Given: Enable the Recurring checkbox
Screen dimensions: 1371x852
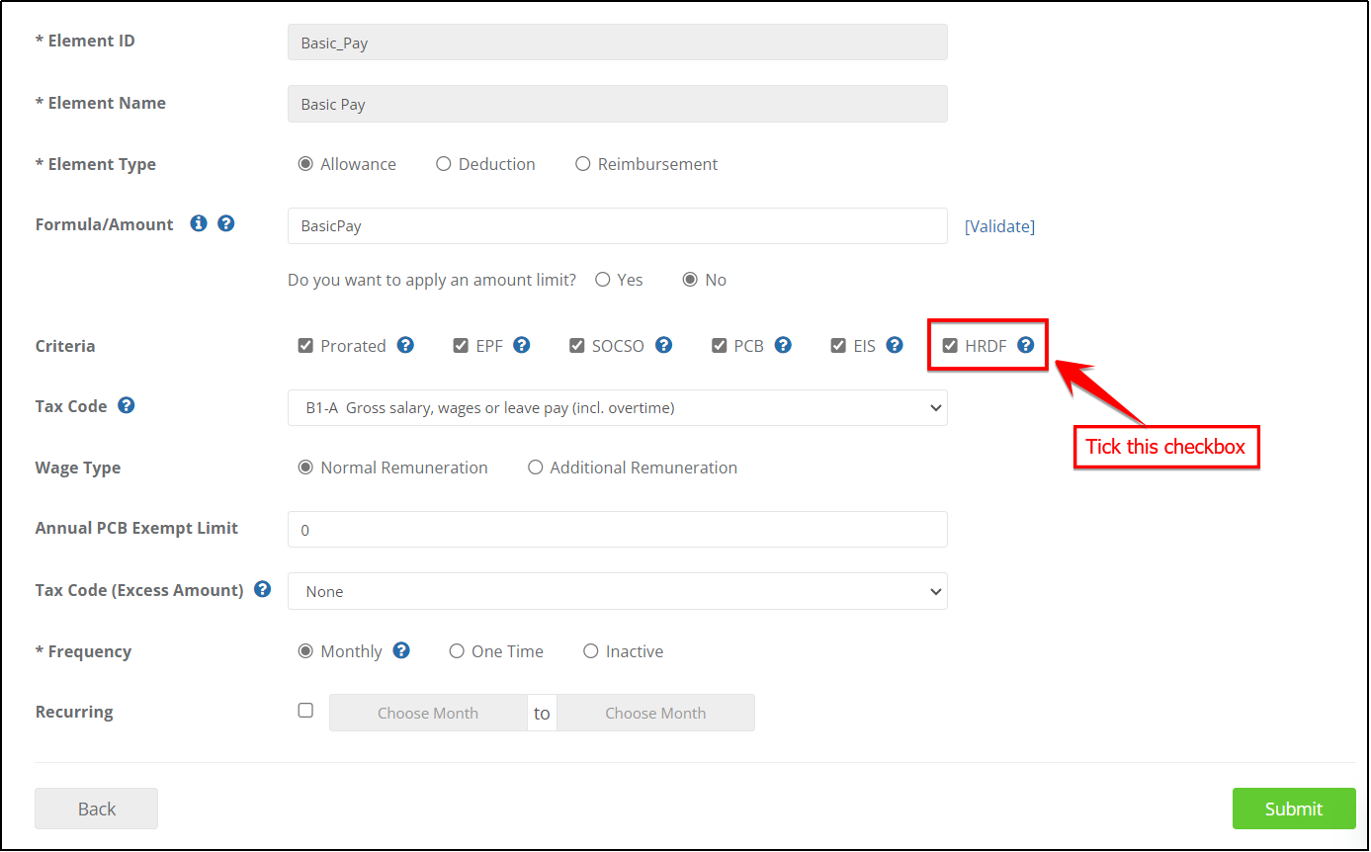Looking at the screenshot, I should tap(305, 711).
